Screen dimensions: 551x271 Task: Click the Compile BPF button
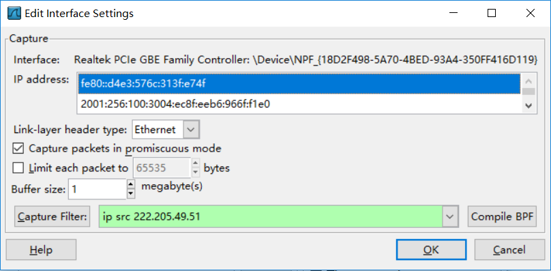pyautogui.click(x=502, y=216)
